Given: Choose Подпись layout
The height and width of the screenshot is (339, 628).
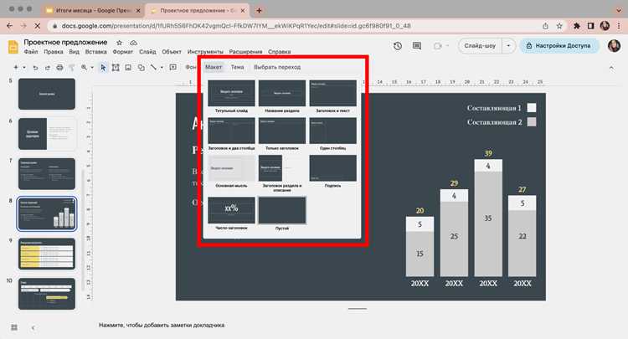Looking at the screenshot, I should click(332, 172).
